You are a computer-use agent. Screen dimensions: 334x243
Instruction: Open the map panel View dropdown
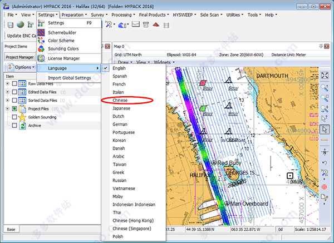point(143,62)
